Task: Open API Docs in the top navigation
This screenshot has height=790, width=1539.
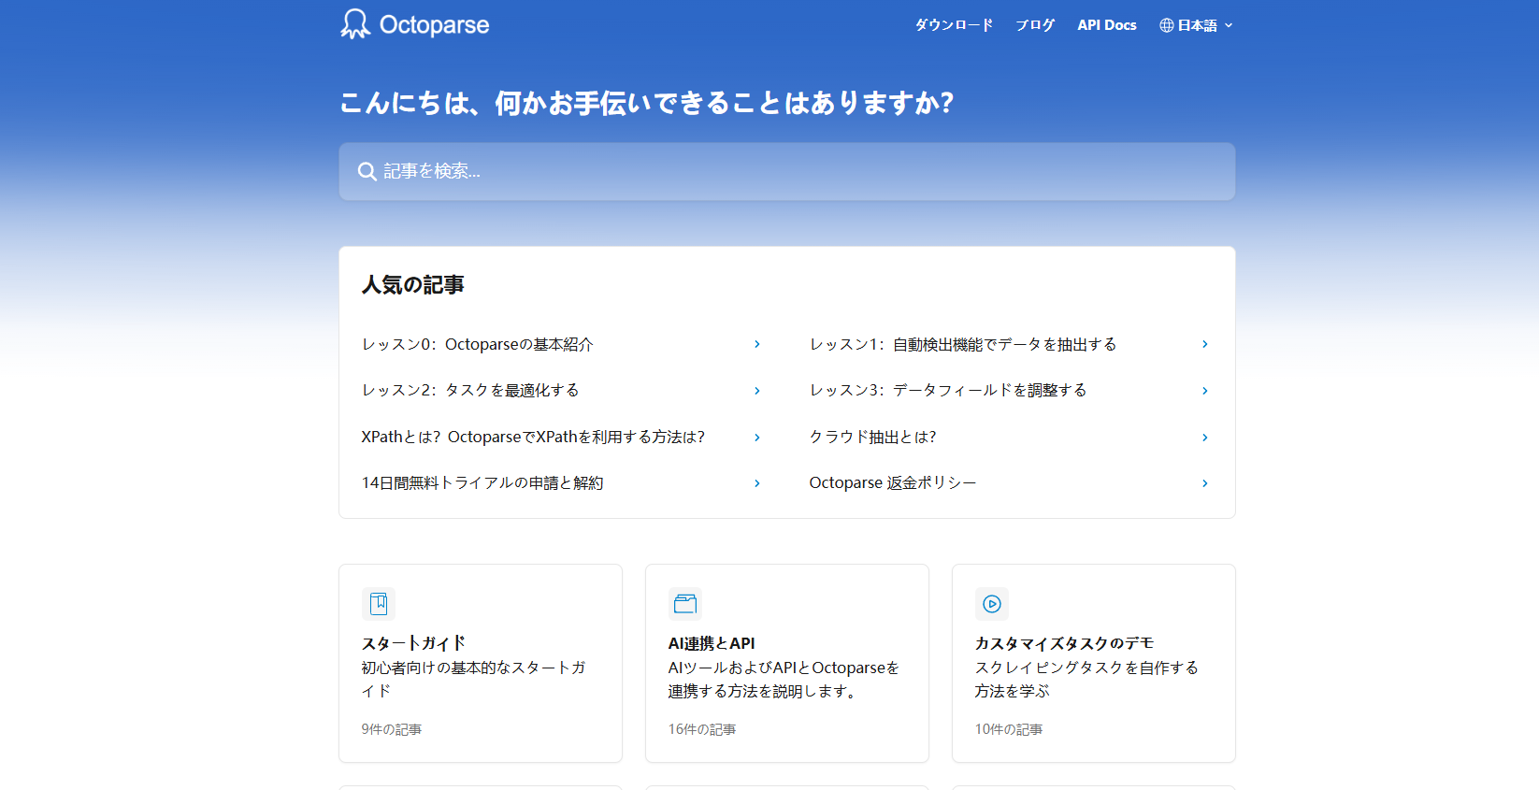Action: (x=1106, y=25)
